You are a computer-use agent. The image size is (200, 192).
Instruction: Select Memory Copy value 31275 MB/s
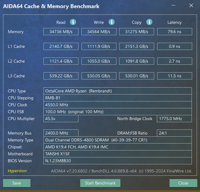[x=137, y=32]
